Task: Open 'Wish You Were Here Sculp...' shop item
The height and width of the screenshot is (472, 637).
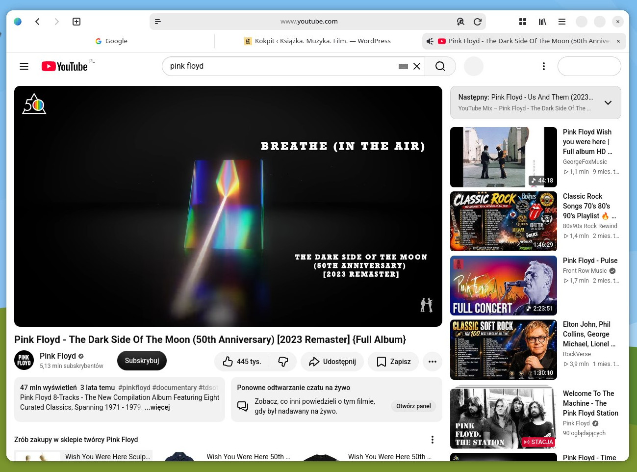Action: coord(83,456)
